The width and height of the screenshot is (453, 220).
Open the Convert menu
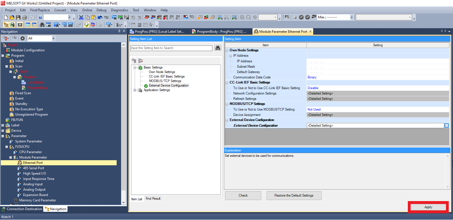[x=60, y=10]
